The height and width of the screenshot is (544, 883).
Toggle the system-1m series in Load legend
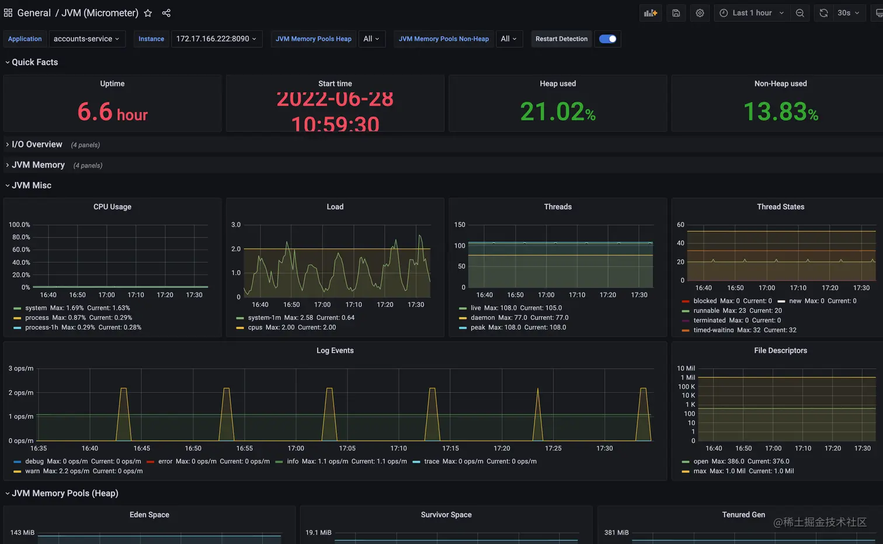click(x=265, y=318)
